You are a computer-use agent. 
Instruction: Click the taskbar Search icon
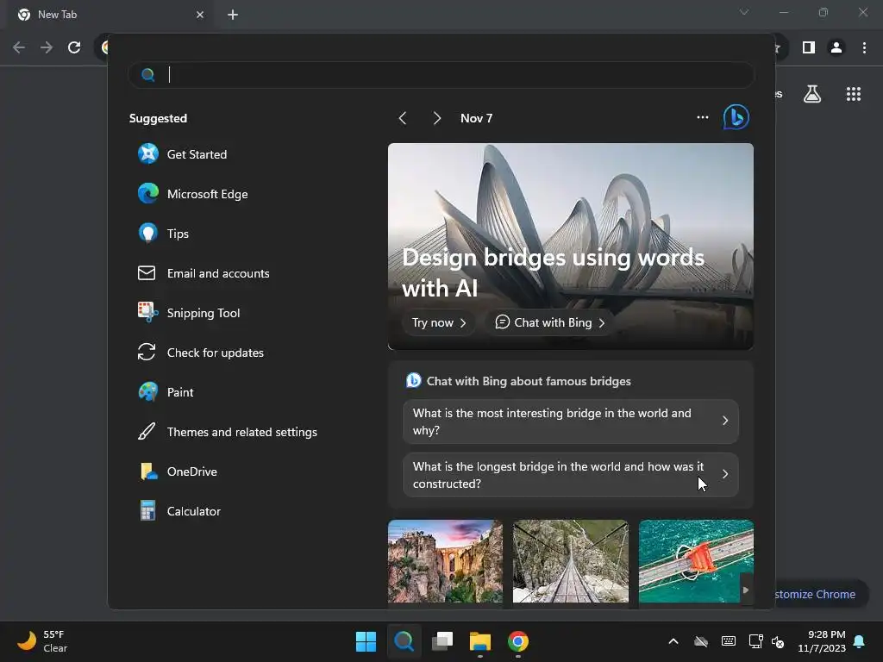pos(404,641)
